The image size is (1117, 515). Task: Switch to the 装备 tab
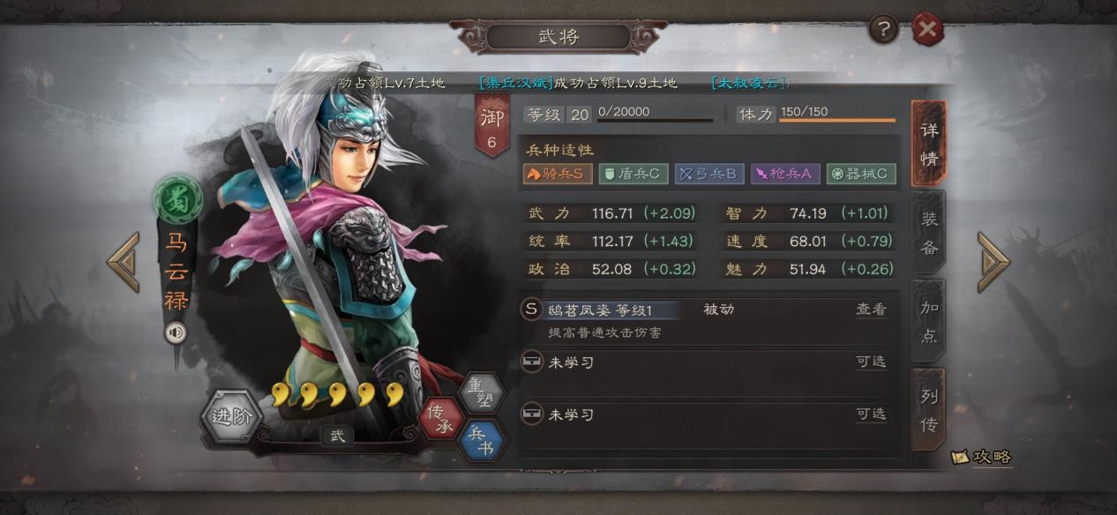tap(929, 233)
